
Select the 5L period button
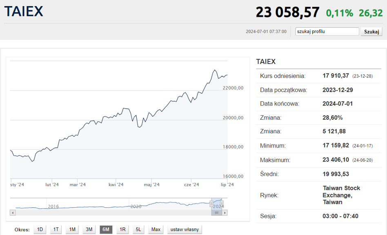[138, 229]
